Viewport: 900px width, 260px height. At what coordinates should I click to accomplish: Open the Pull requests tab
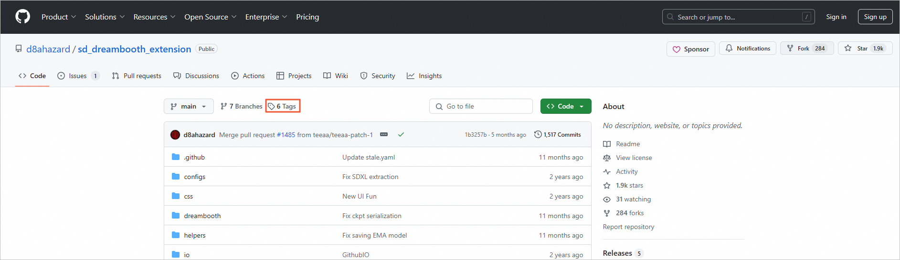pos(137,76)
